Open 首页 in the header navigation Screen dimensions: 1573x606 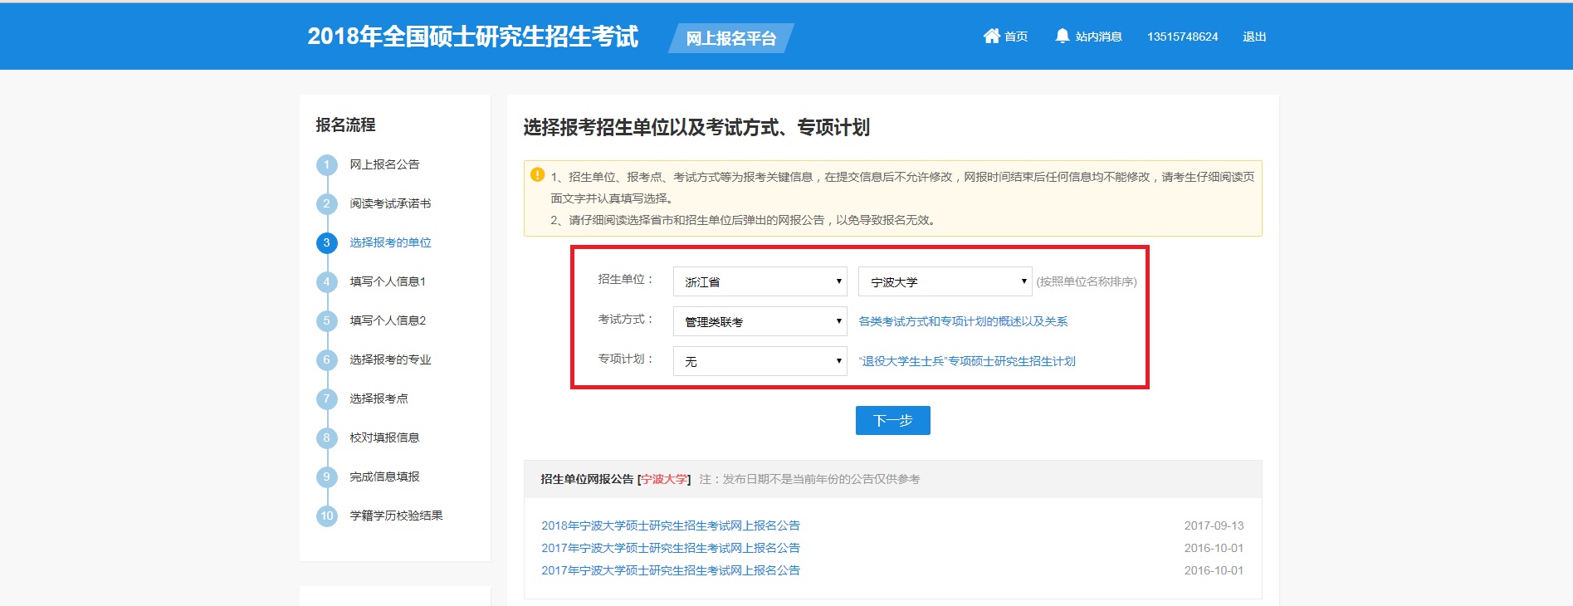(1016, 37)
